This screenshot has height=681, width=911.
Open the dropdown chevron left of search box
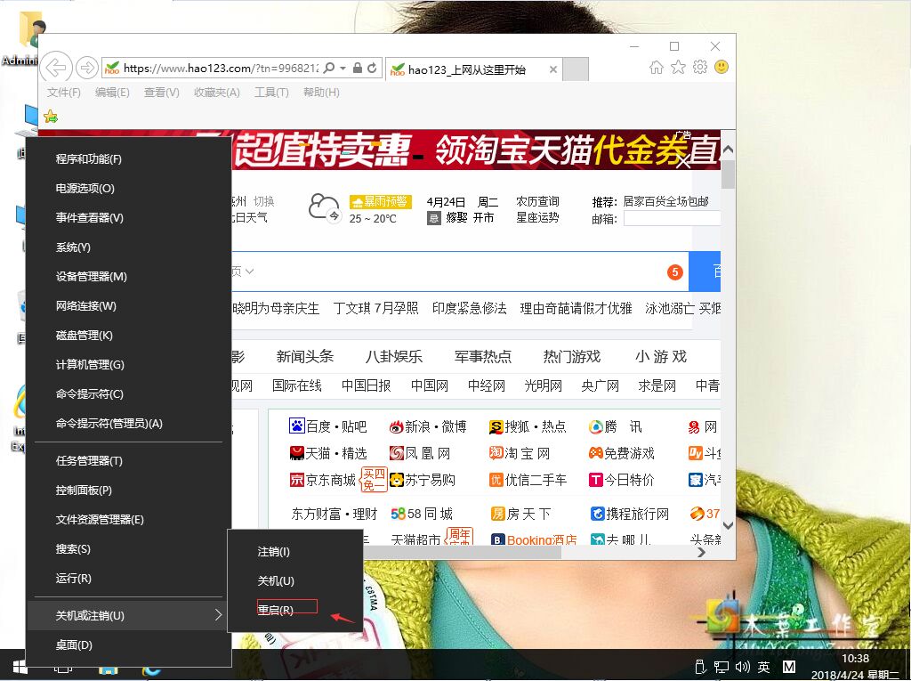[250, 271]
